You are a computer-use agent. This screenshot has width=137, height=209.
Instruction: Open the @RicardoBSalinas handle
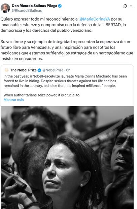pyautogui.click(x=27, y=10)
